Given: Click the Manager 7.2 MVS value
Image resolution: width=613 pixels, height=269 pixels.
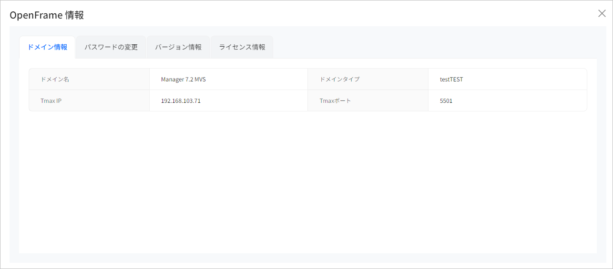Looking at the screenshot, I should [184, 80].
